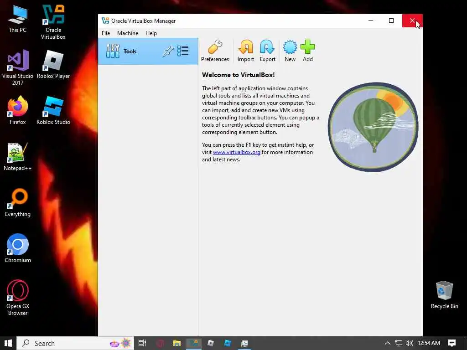This screenshot has width=467, height=350.
Task: Click the VirtualBox title bar logo icon
Action: [x=105, y=21]
